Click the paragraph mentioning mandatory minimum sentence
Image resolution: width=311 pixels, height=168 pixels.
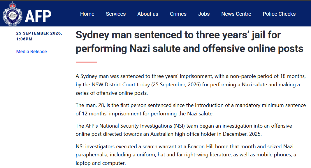[191, 109]
